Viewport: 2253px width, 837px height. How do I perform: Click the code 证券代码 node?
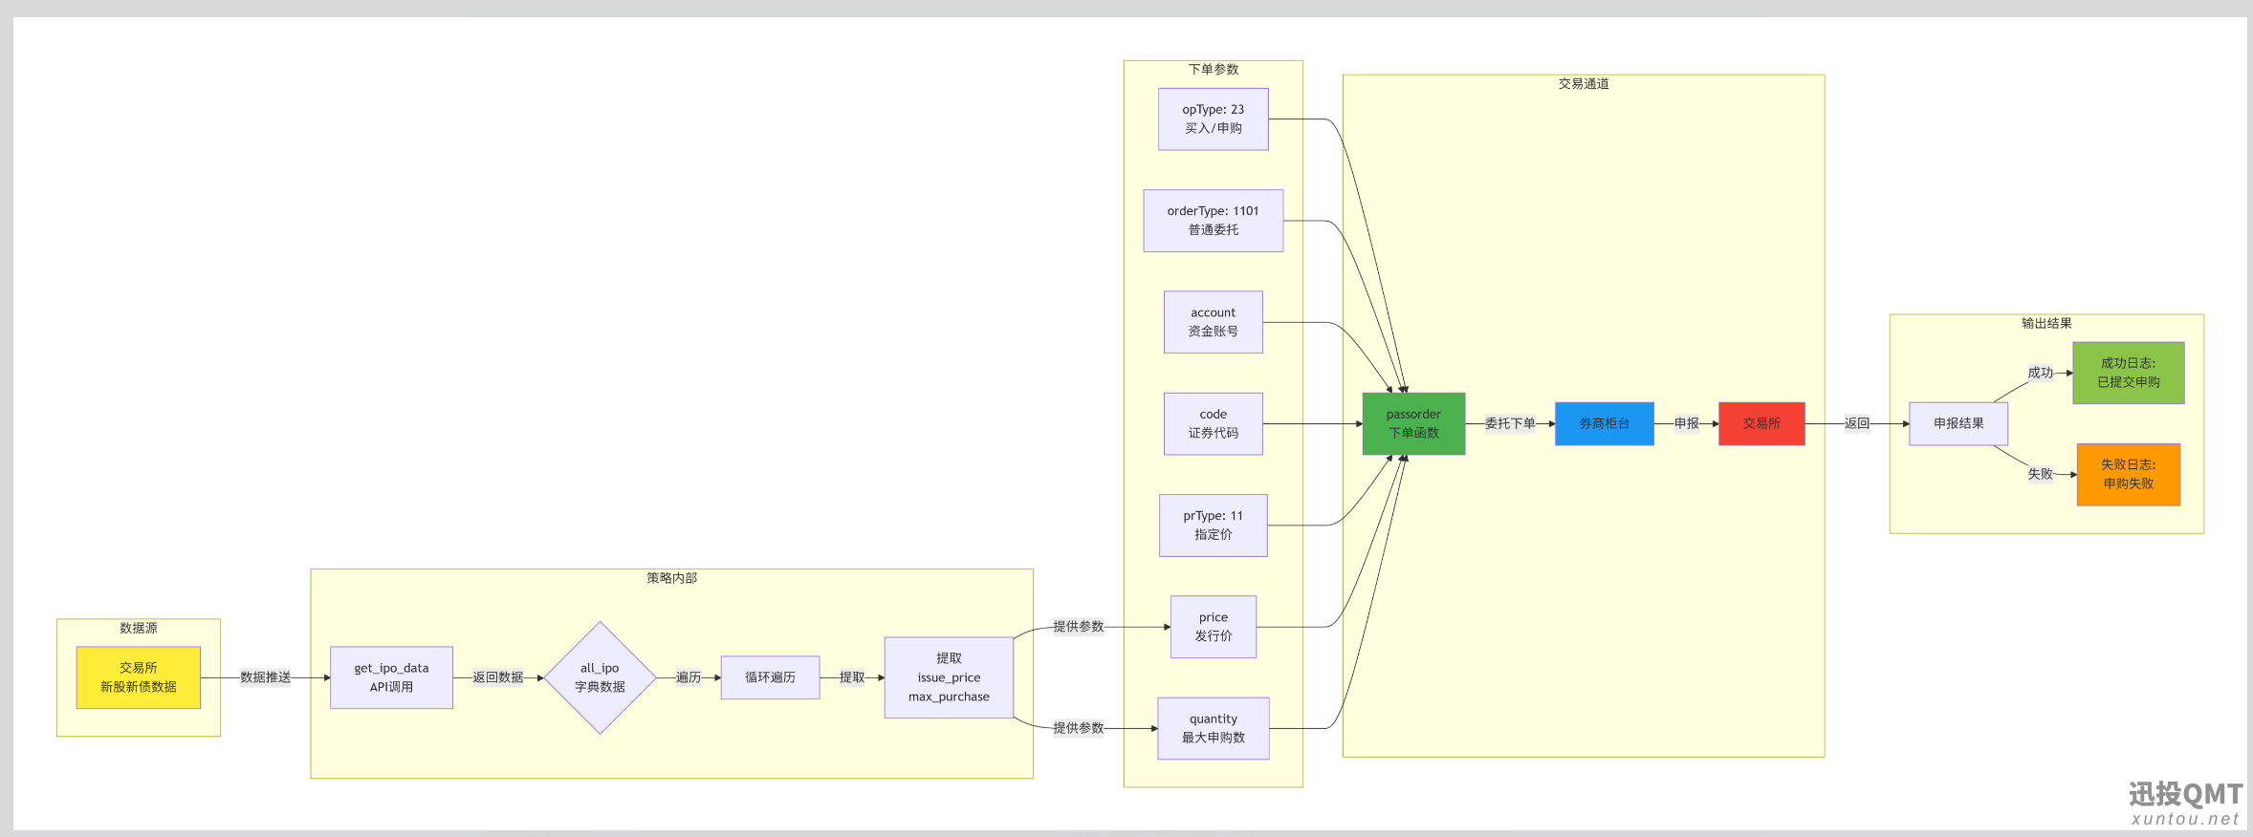point(1213,423)
